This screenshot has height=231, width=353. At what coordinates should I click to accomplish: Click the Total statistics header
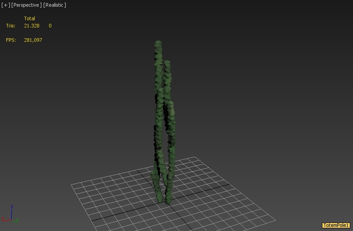(30, 18)
